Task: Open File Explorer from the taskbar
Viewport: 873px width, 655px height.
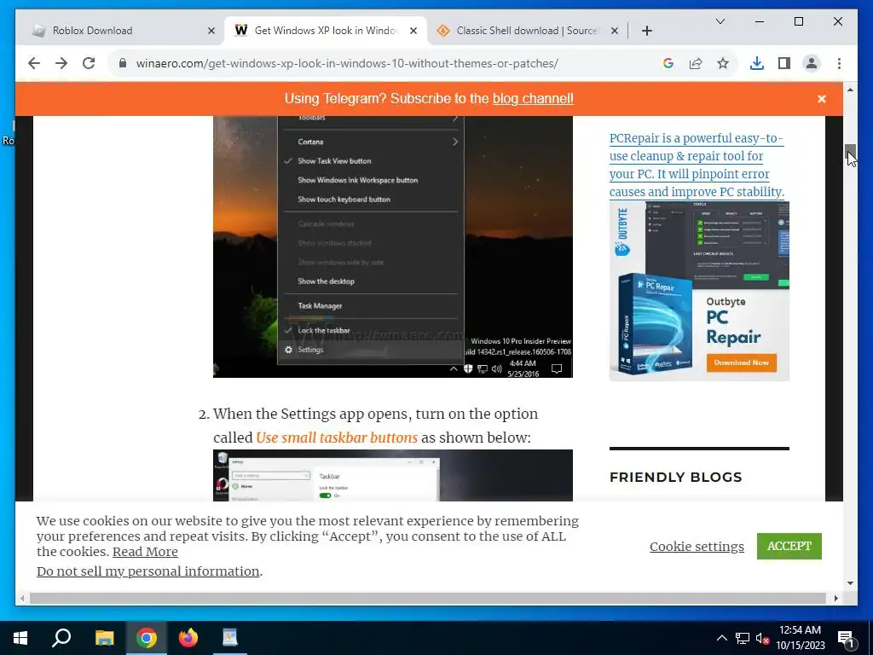Action: click(x=104, y=638)
